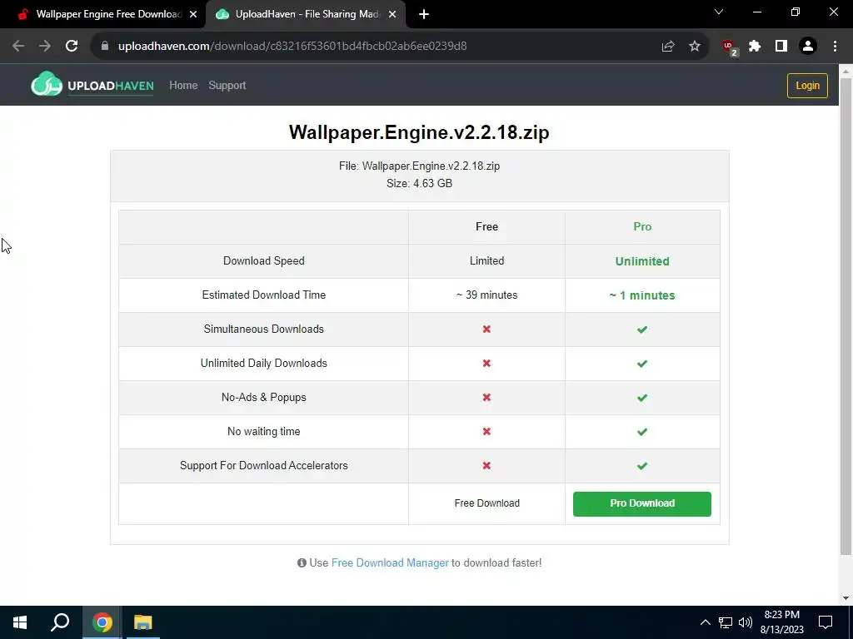Open uBlock Origin extension icon
The height and width of the screenshot is (639, 853).
tap(730, 47)
